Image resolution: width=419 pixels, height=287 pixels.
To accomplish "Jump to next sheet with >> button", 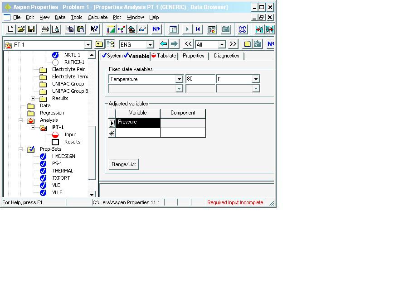I will (x=233, y=44).
